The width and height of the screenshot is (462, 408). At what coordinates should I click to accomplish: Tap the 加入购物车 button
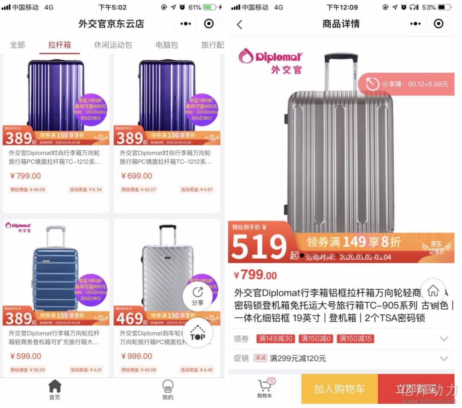[x=339, y=389]
